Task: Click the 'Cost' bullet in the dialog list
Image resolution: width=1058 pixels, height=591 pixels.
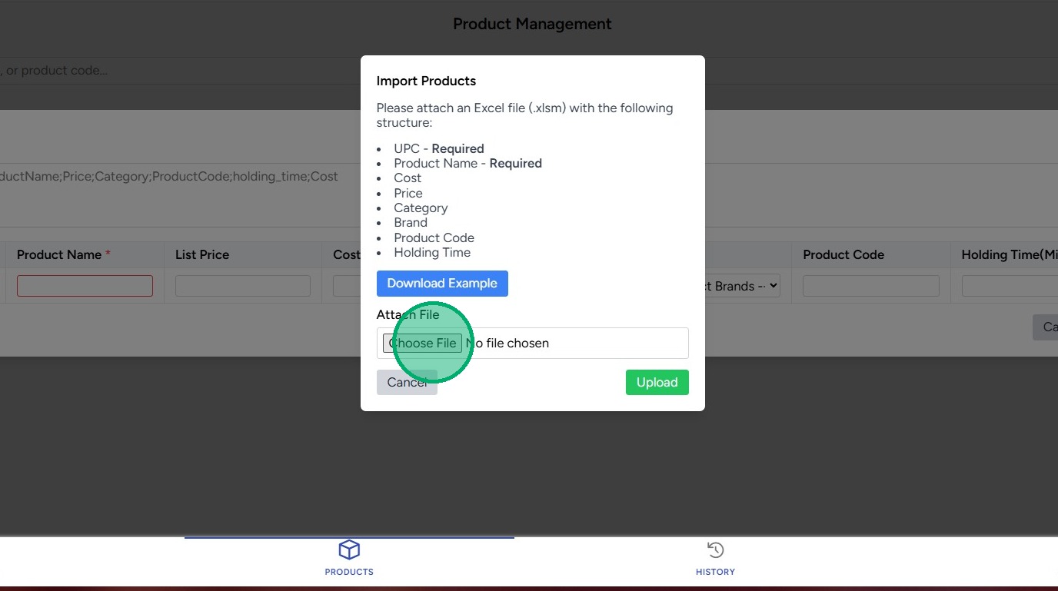Action: [x=408, y=178]
